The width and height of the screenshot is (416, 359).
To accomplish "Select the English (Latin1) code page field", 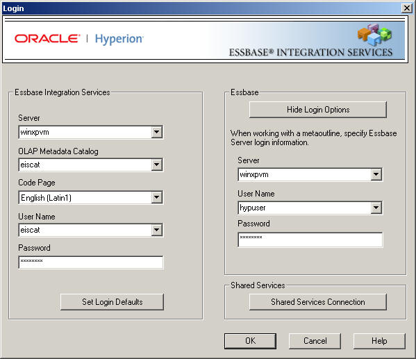I will (85, 197).
